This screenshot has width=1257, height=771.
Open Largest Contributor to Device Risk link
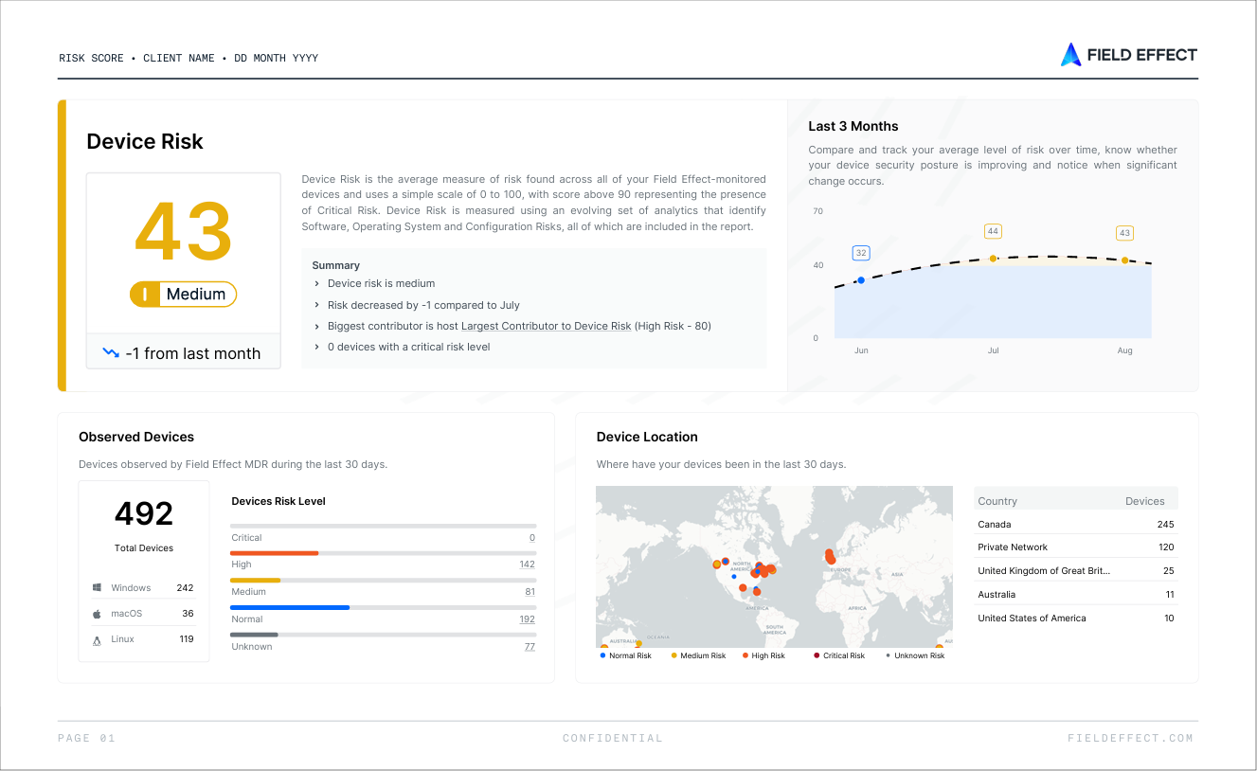coord(546,326)
